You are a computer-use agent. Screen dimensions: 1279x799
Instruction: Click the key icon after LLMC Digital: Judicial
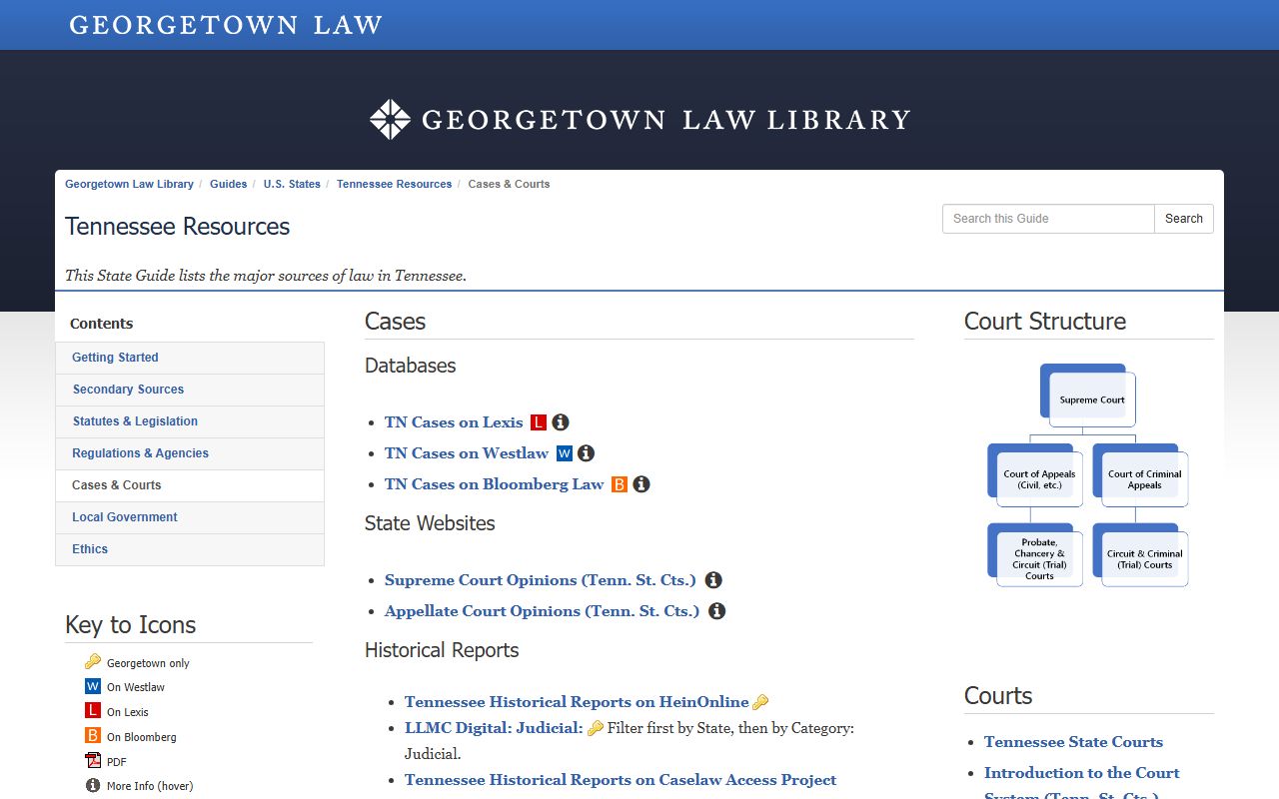coord(596,728)
